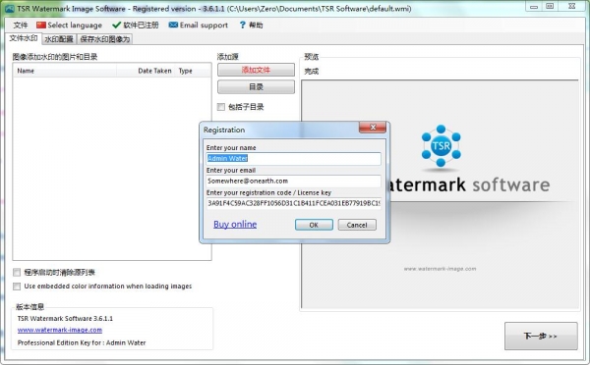Close the Registration dialog with red X

373,128
